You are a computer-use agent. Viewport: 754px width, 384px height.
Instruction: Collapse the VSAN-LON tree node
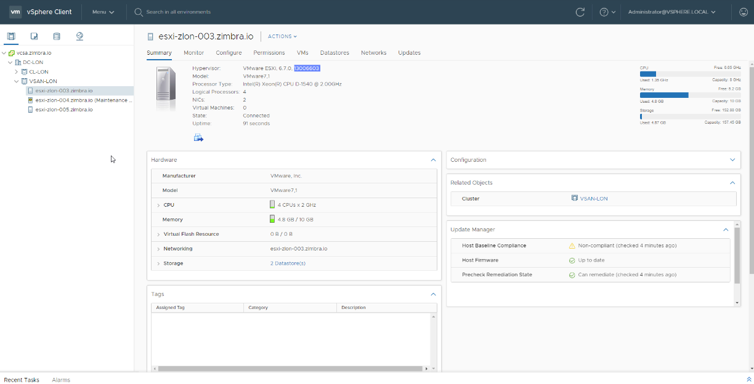point(17,81)
